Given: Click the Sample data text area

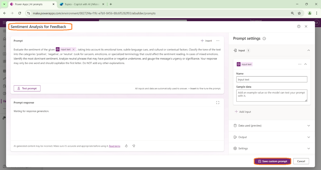Looking at the screenshot, I should (x=271, y=95).
